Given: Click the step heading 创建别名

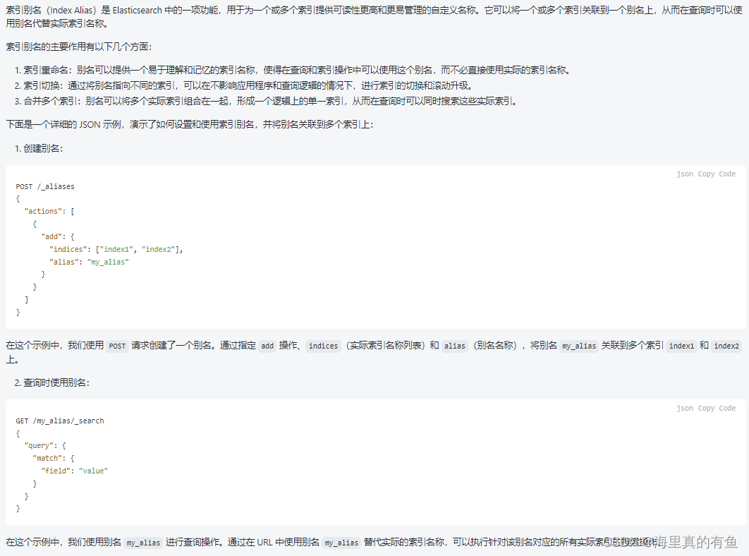Looking at the screenshot, I should click(x=39, y=149).
